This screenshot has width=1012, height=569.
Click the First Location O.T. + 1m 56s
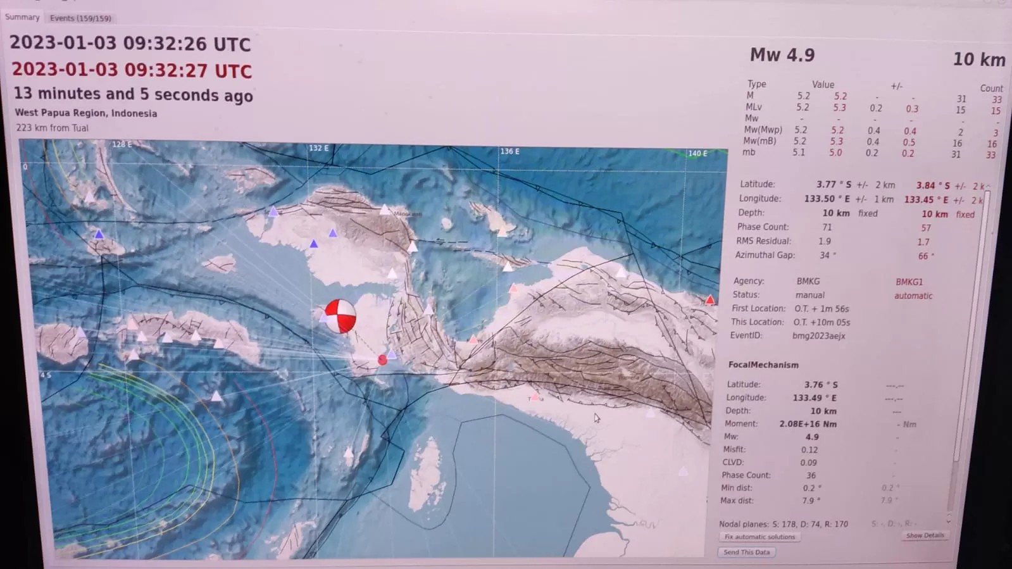click(x=821, y=309)
